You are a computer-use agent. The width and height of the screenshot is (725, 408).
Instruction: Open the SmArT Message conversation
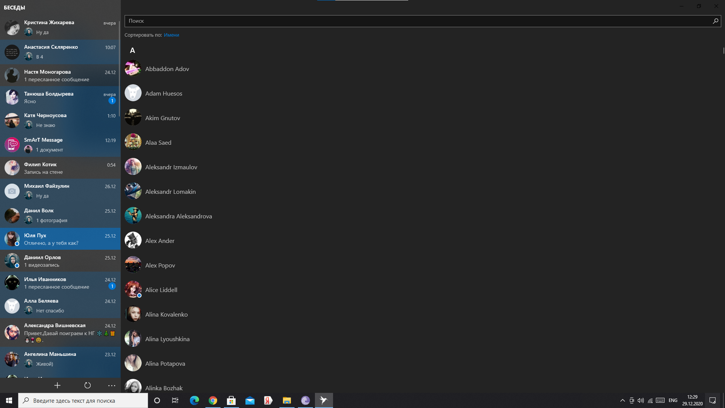pos(60,144)
